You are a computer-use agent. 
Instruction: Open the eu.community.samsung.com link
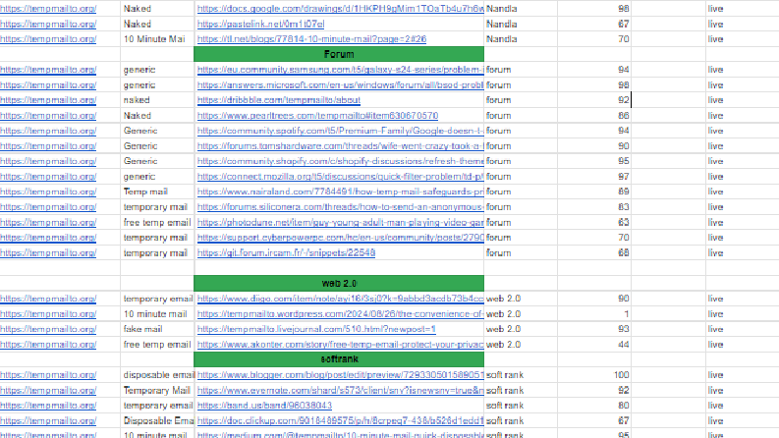click(x=340, y=70)
